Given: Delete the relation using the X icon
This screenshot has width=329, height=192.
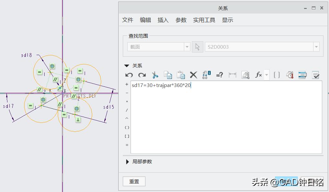Looking at the screenshot, I should coord(193,75).
